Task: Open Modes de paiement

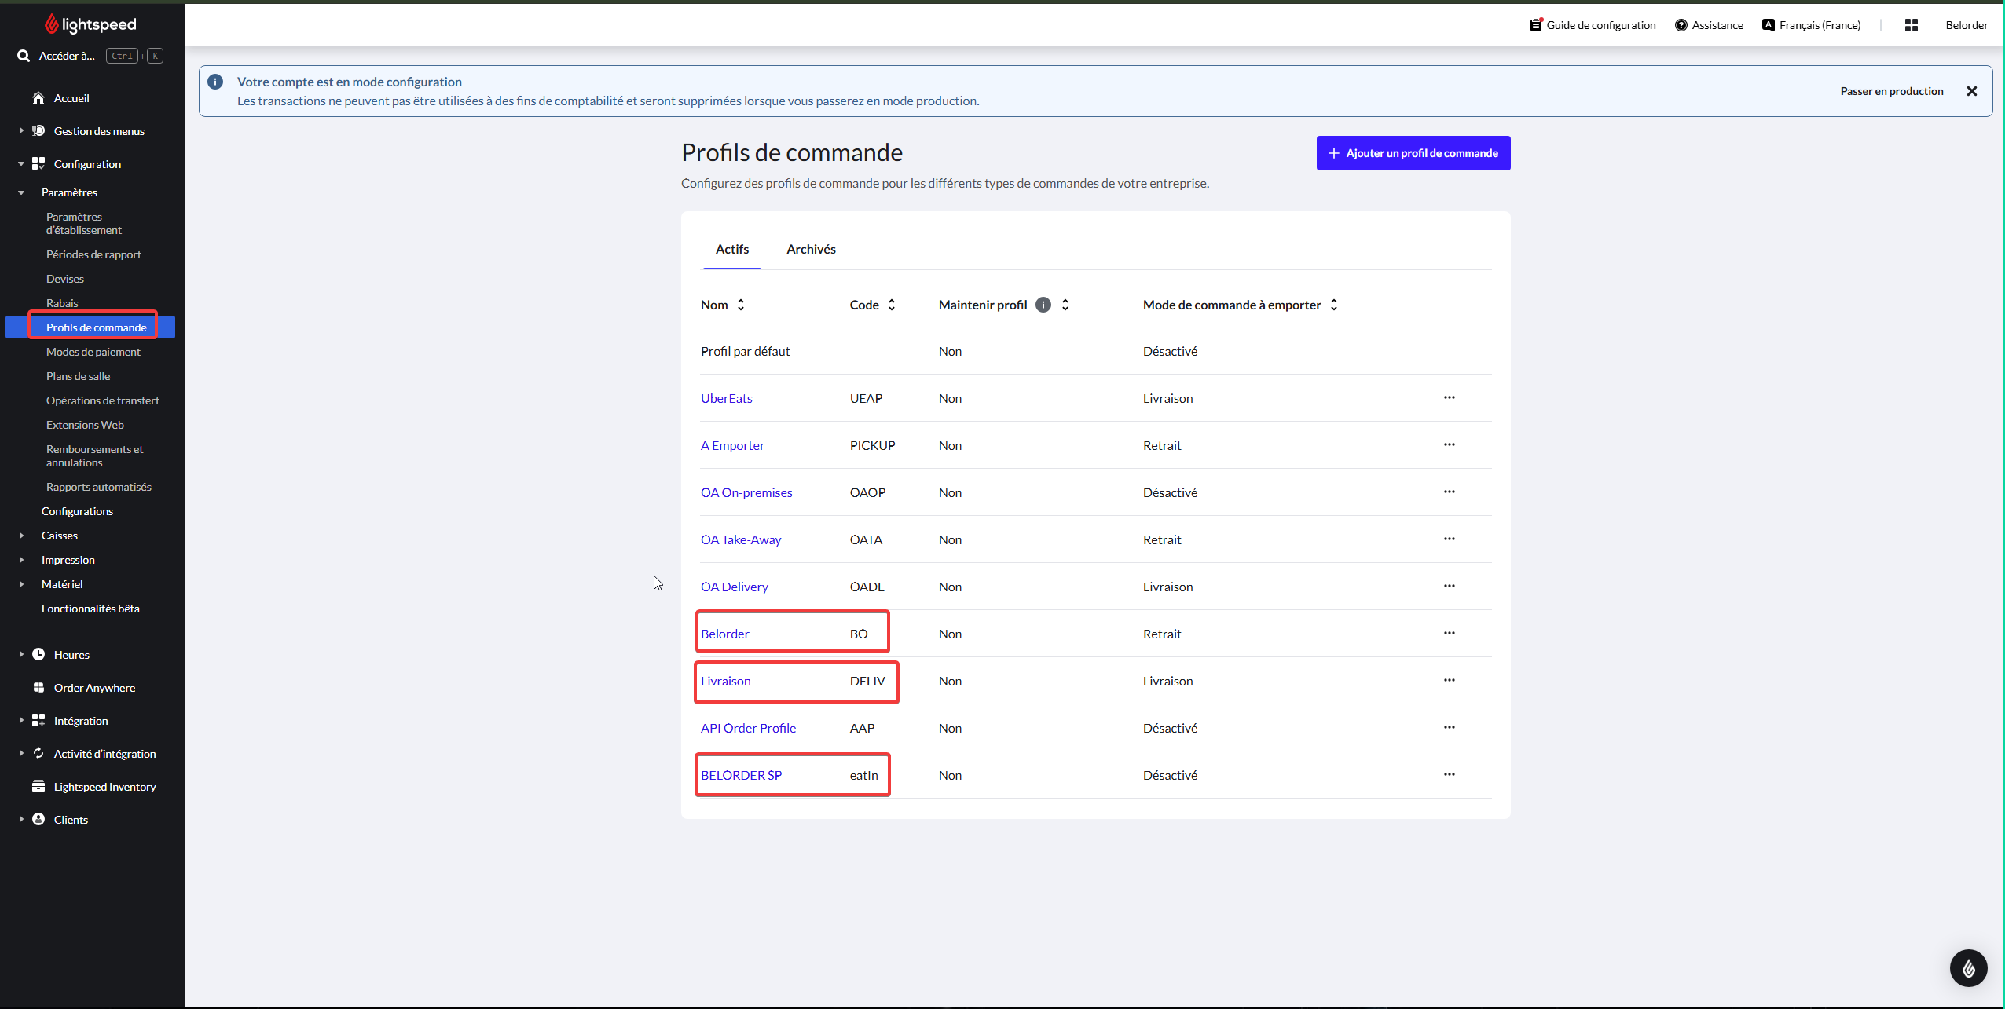Action: coord(93,352)
